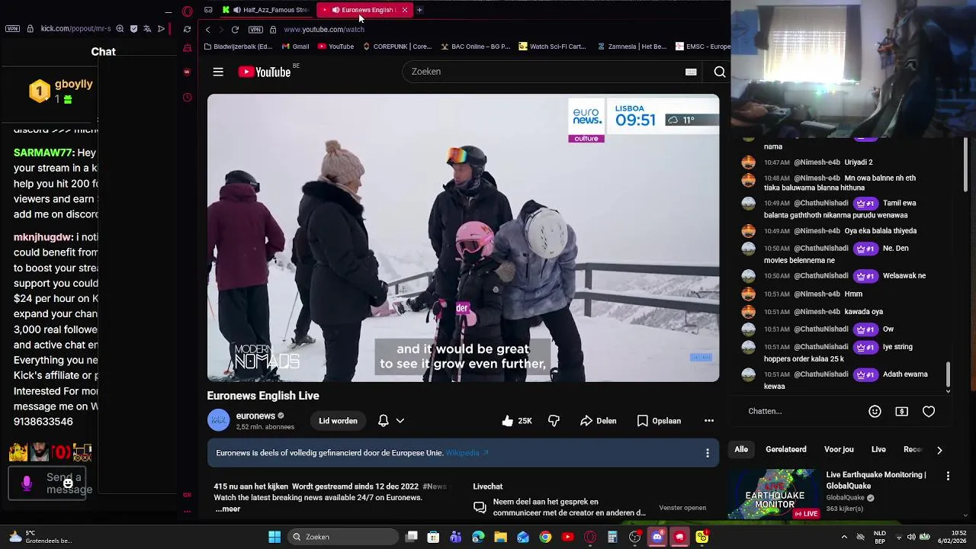Click the Delen share button
The width and height of the screenshot is (976, 549).
[599, 421]
